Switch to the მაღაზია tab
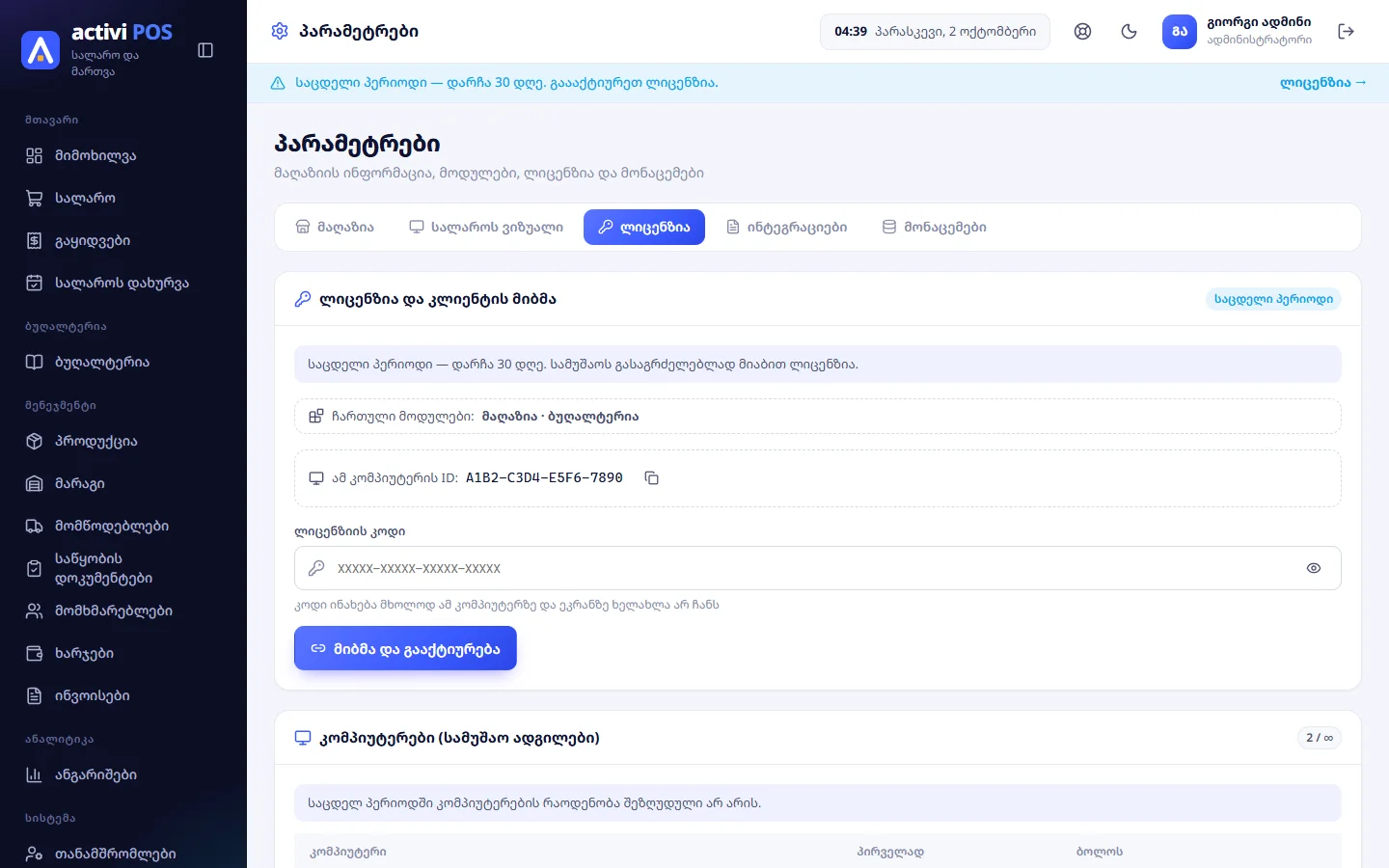 334,228
